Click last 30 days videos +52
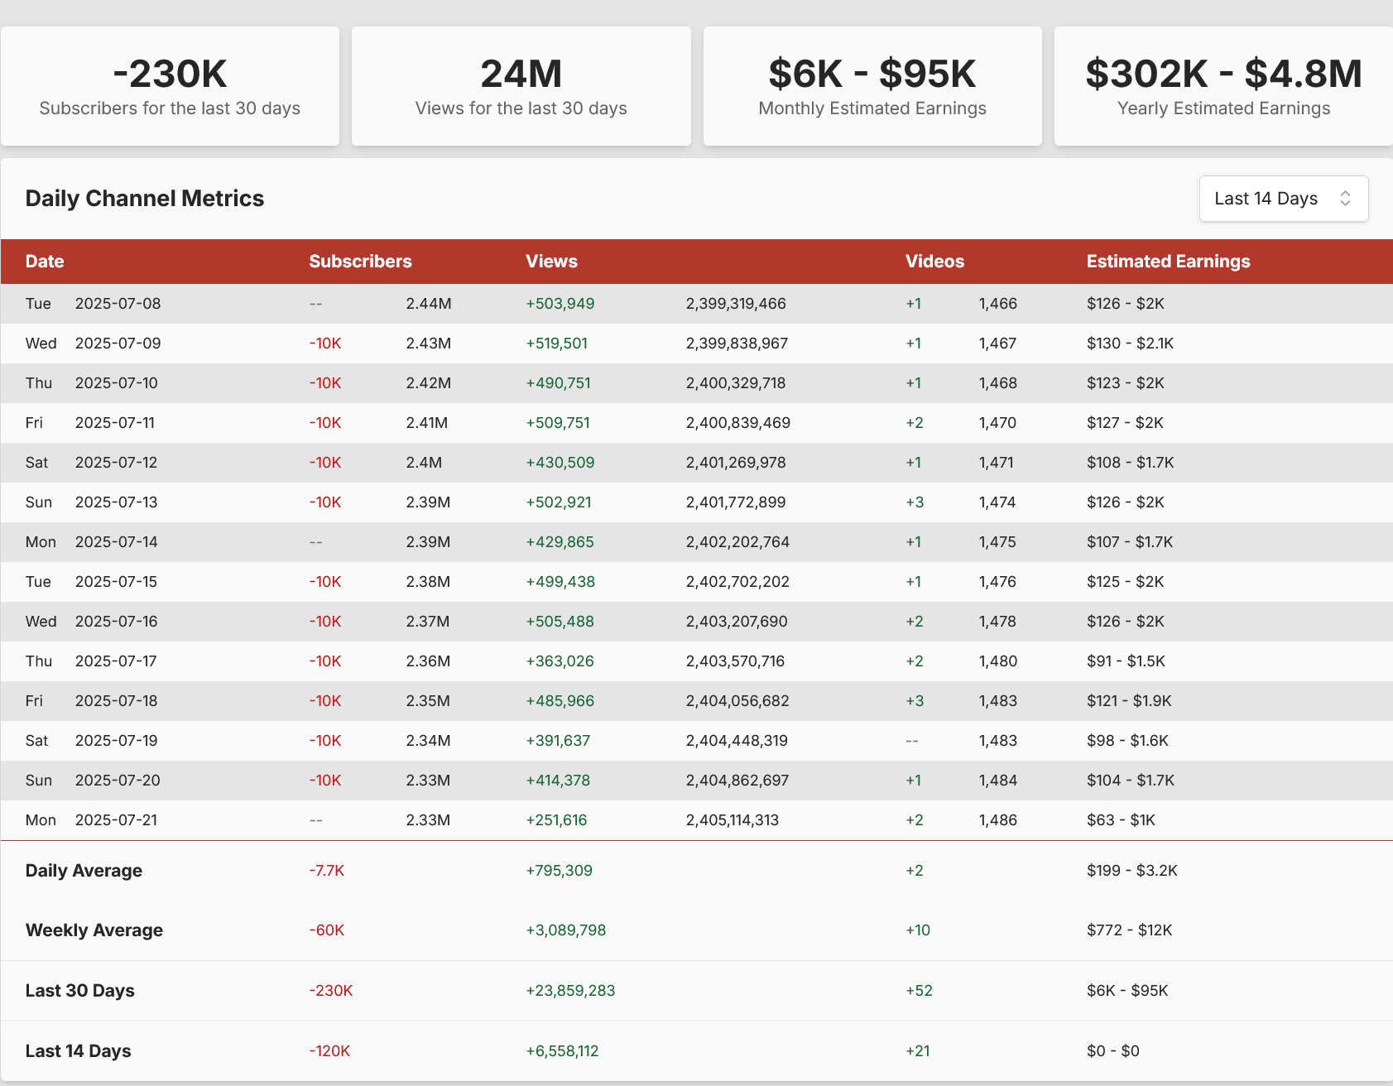The width and height of the screenshot is (1393, 1086). [919, 991]
